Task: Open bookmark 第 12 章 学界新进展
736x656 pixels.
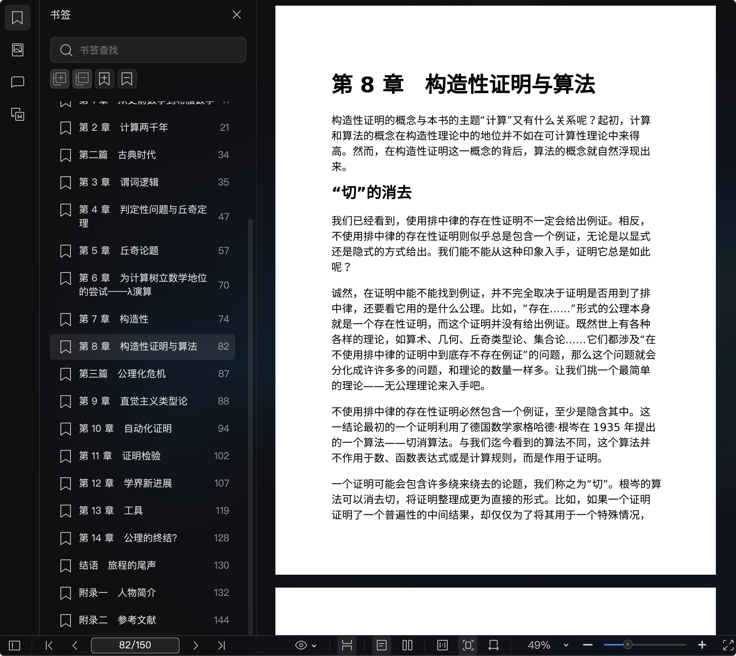Action: click(143, 483)
